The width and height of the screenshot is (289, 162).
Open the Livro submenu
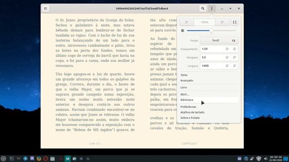point(209,87)
